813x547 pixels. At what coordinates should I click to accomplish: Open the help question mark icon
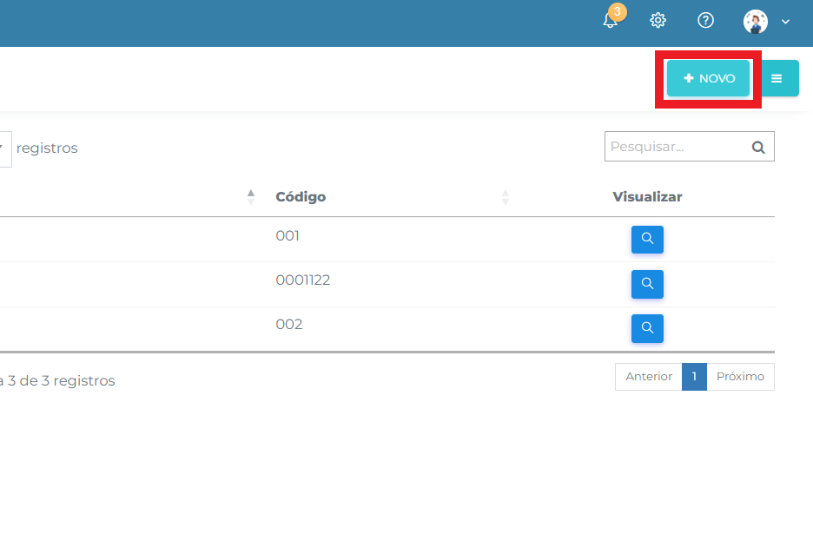[705, 21]
